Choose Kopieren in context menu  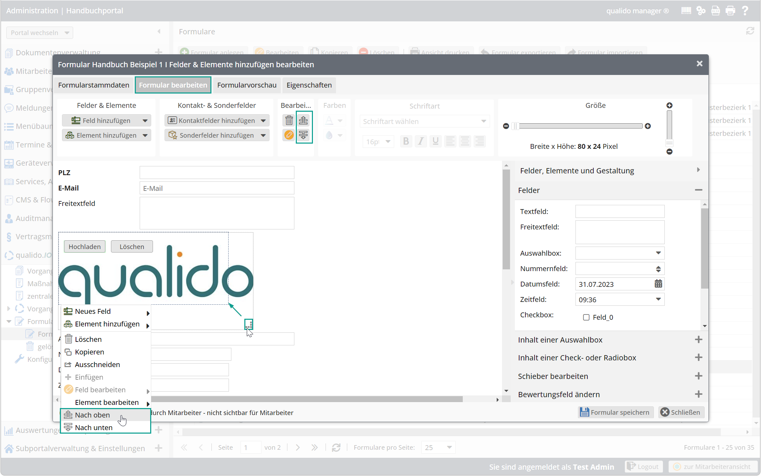(106, 352)
